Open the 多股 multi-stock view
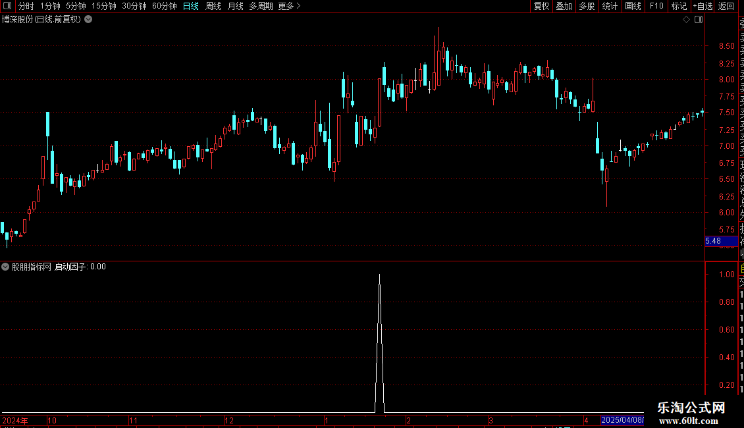Image resolution: width=744 pixels, height=428 pixels. (x=587, y=6)
